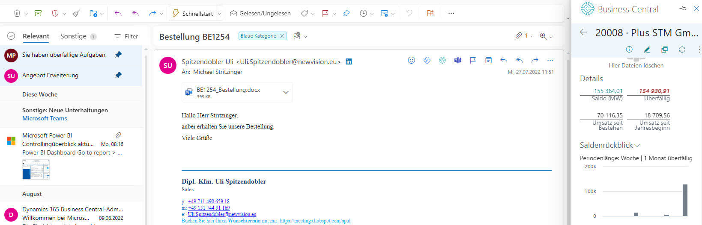The width and height of the screenshot is (702, 225).
Task: Click the rules calendar-gear icon in toolbar
Action: tap(384, 13)
